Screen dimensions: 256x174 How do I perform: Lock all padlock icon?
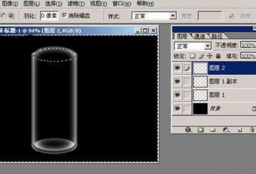click(x=218, y=56)
